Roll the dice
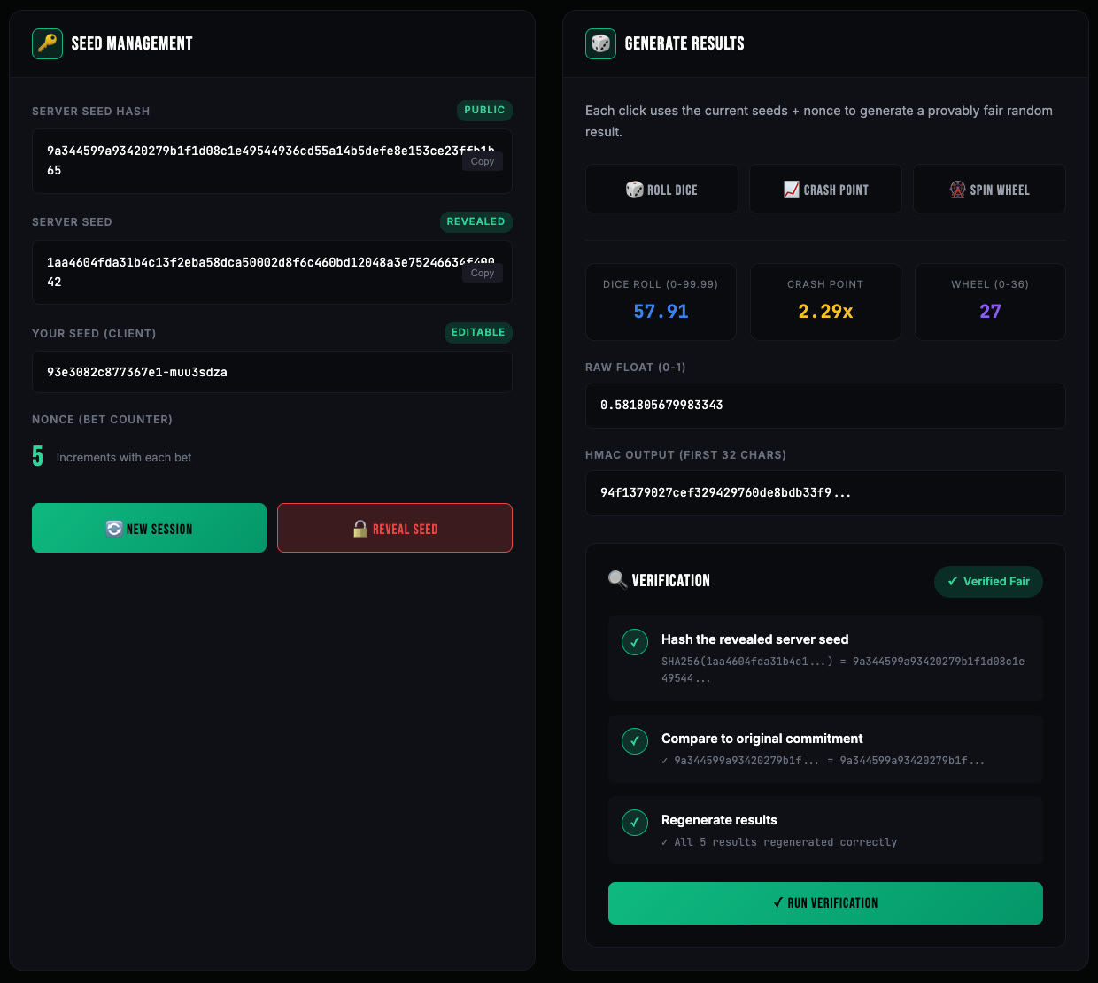 pyautogui.click(x=661, y=189)
